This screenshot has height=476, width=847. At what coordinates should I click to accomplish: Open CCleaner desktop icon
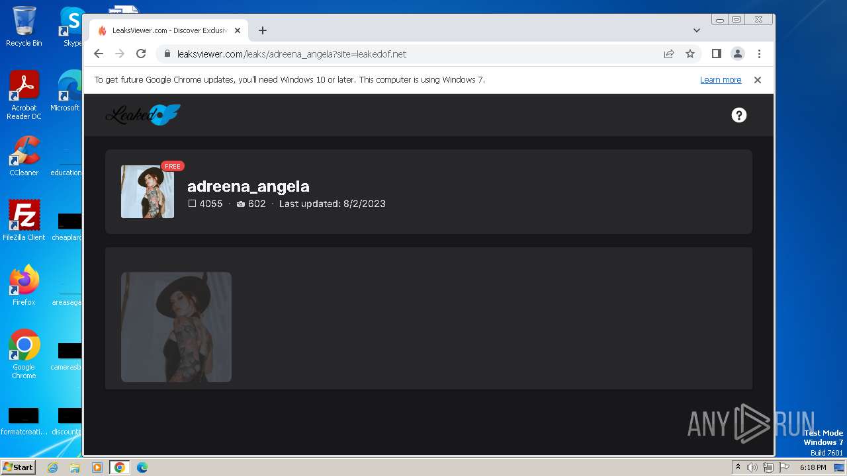point(24,156)
